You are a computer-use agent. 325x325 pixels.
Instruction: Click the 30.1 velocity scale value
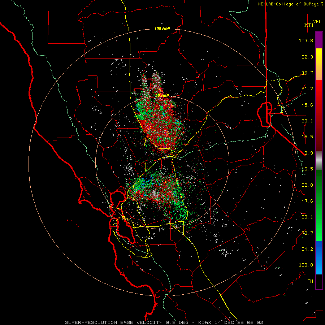click(x=307, y=121)
